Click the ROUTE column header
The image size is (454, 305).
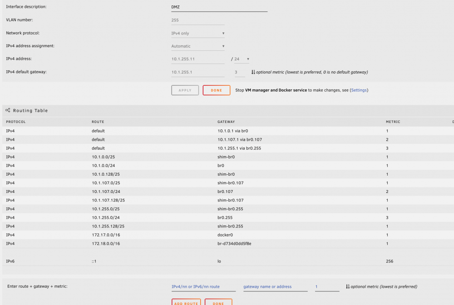pos(98,122)
